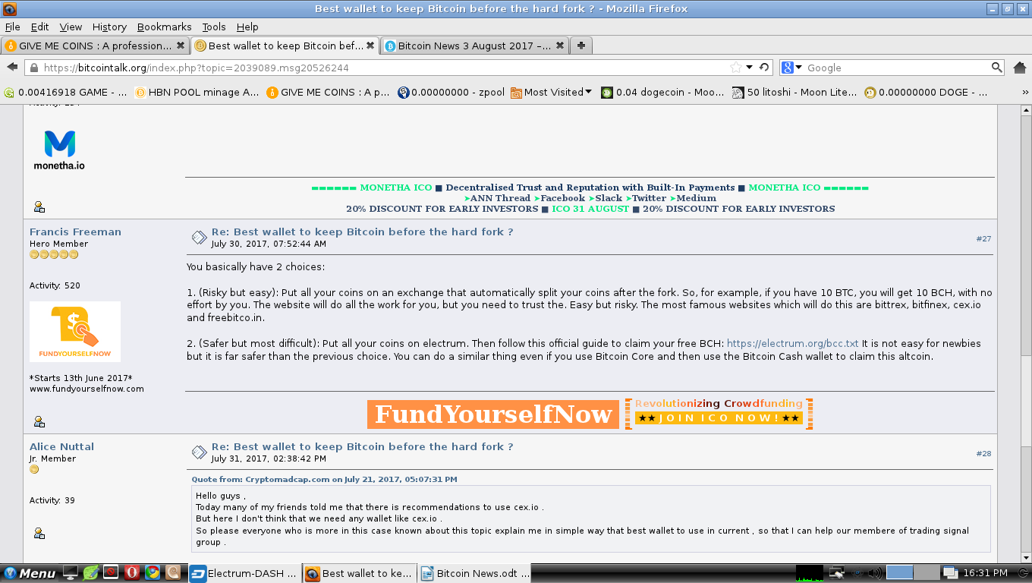
Task: Open the 50 litoshi Moon Lite bookmark
Action: (x=794, y=92)
